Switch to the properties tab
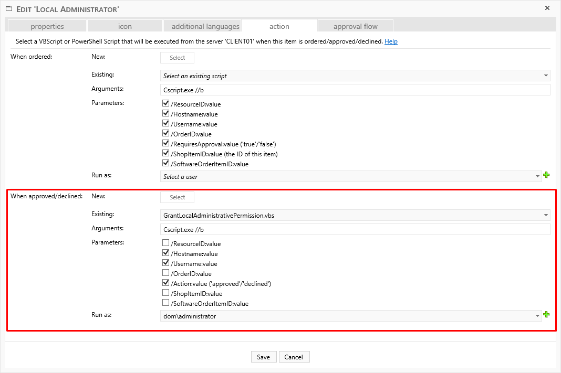This screenshot has height=373, width=561. [47, 26]
